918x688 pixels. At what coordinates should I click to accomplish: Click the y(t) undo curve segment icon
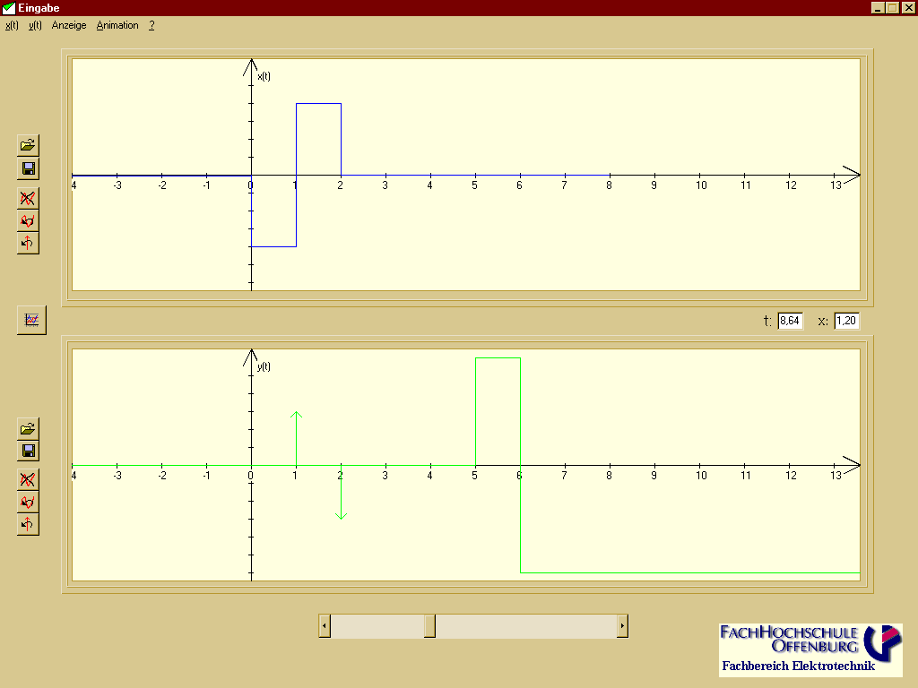28,502
